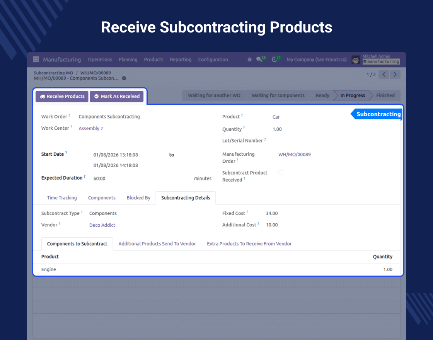Open the Configuration menu

pyautogui.click(x=213, y=59)
